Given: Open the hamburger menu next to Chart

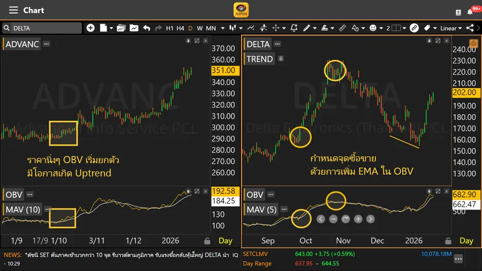Looking at the screenshot, I should pyautogui.click(x=13, y=10).
